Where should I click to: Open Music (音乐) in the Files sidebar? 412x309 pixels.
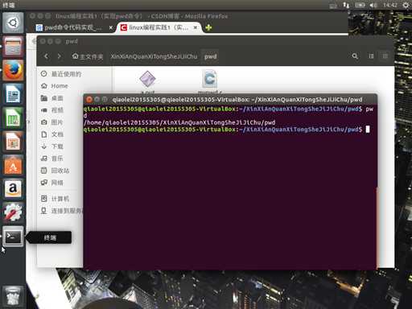(x=52, y=159)
